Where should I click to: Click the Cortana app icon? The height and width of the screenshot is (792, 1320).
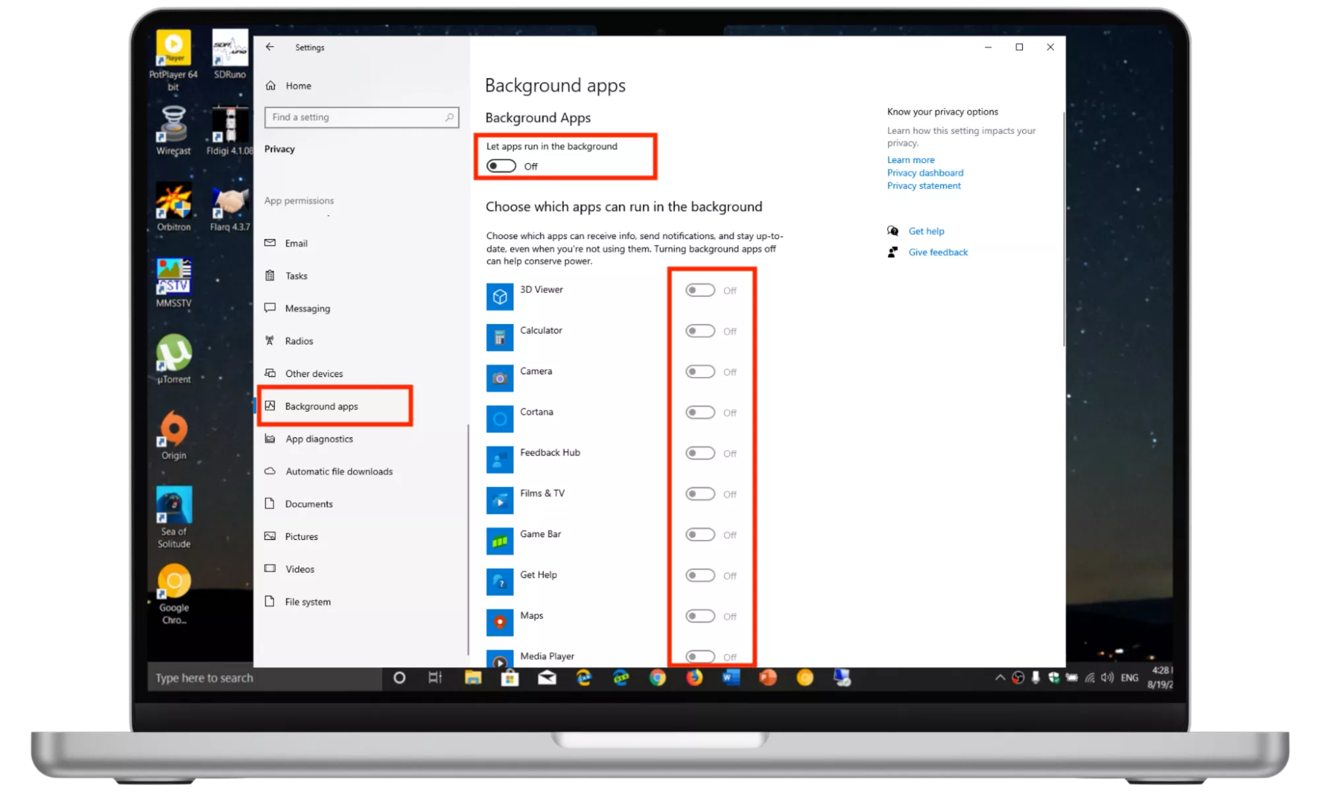(500, 419)
